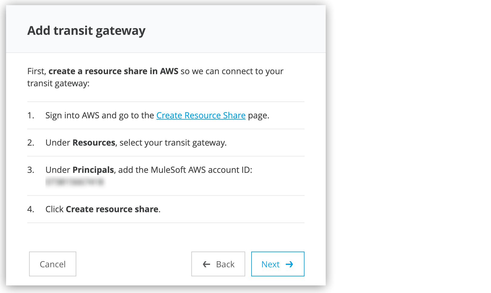491x293 pixels.
Task: Click step 1 about signing into AWS
Action: click(157, 115)
